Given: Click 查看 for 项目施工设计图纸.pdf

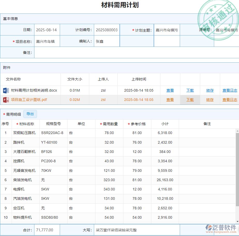Looking at the screenshot, I should 170,100.
